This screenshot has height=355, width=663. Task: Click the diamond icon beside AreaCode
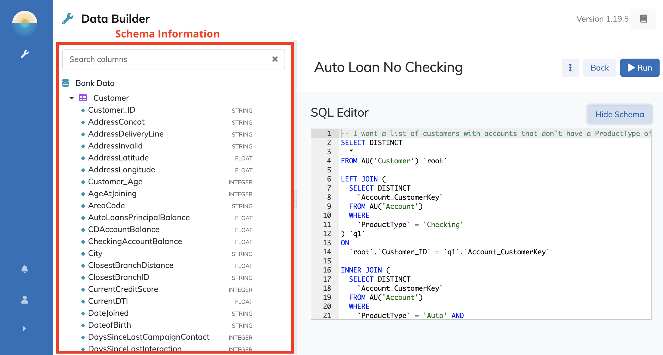coord(83,206)
